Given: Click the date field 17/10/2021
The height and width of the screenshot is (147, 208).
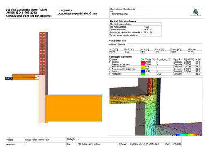Looking at the screenshot, I should [x=176, y=144].
